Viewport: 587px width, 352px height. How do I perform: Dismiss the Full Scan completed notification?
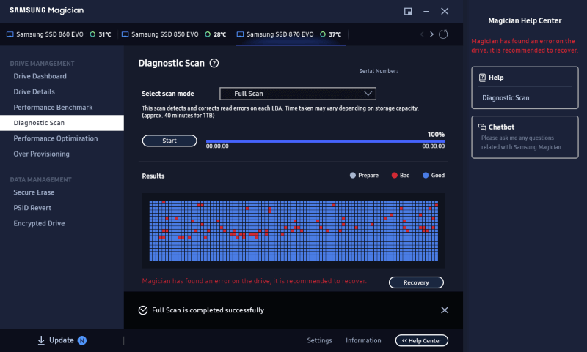(445, 310)
